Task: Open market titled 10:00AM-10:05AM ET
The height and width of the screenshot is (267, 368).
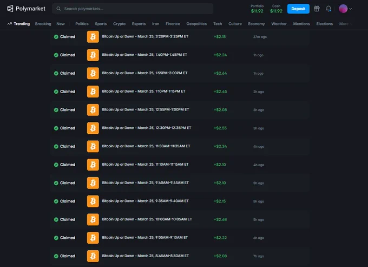Action: (x=147, y=219)
